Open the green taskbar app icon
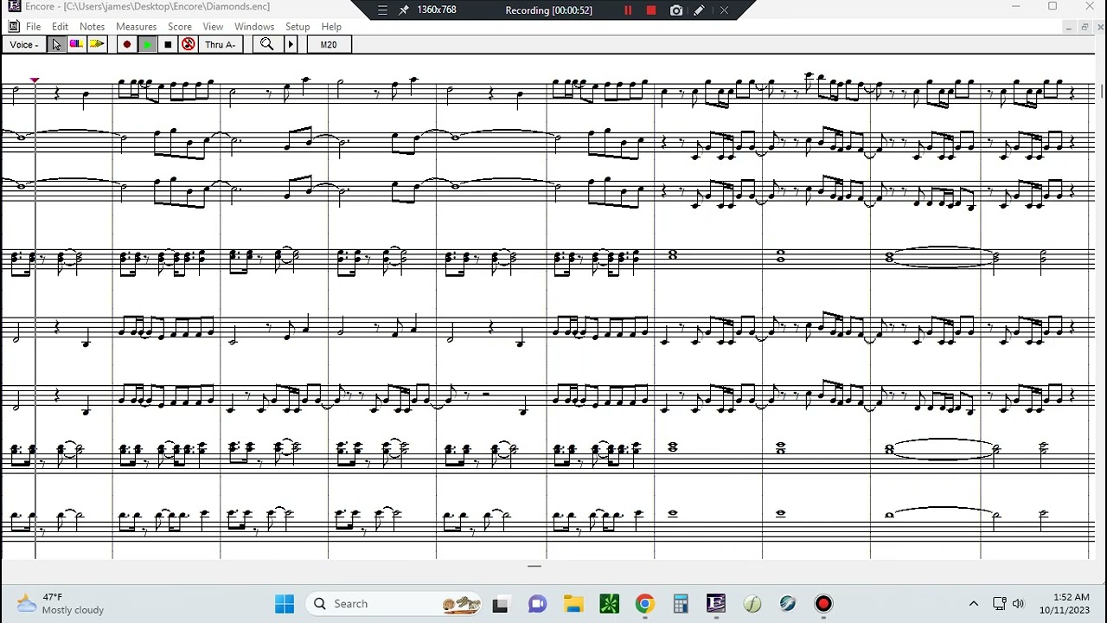 coord(609,603)
